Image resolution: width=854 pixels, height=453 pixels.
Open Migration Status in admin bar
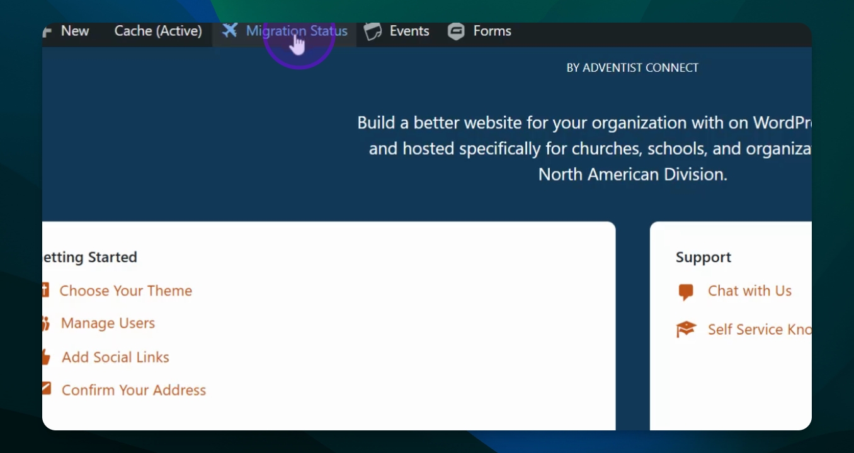(297, 31)
